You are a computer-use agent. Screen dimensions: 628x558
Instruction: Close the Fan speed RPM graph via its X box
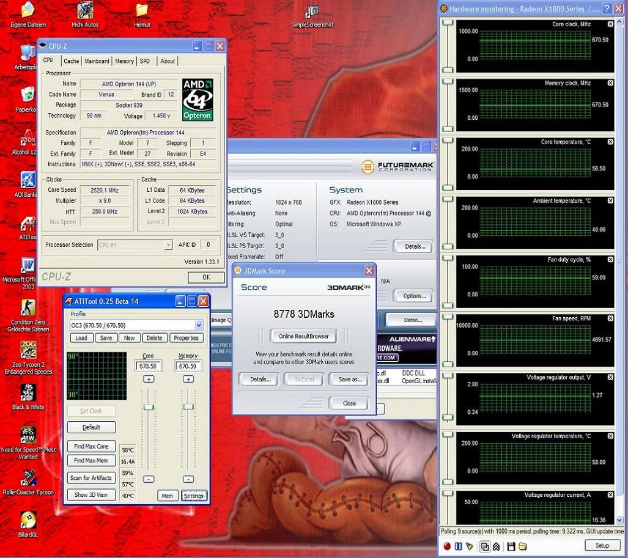point(610,318)
